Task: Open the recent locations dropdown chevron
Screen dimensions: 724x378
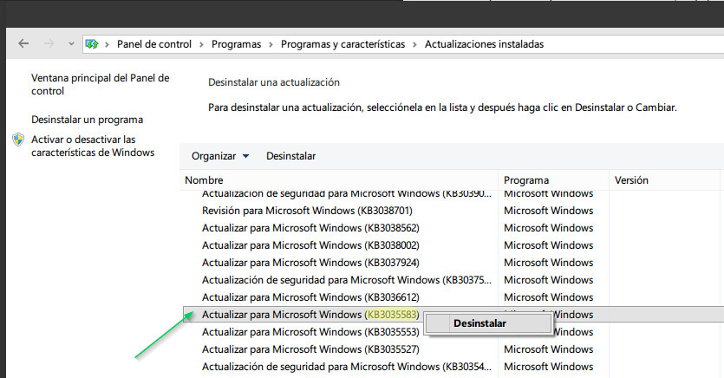Action: pos(71,44)
